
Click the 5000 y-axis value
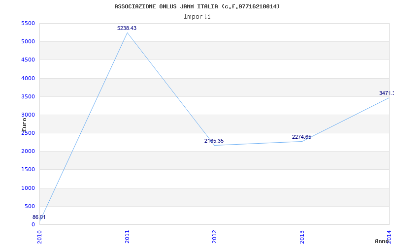(x=28, y=41)
